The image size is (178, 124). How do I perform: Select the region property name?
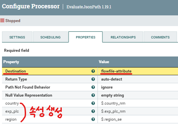(11, 119)
